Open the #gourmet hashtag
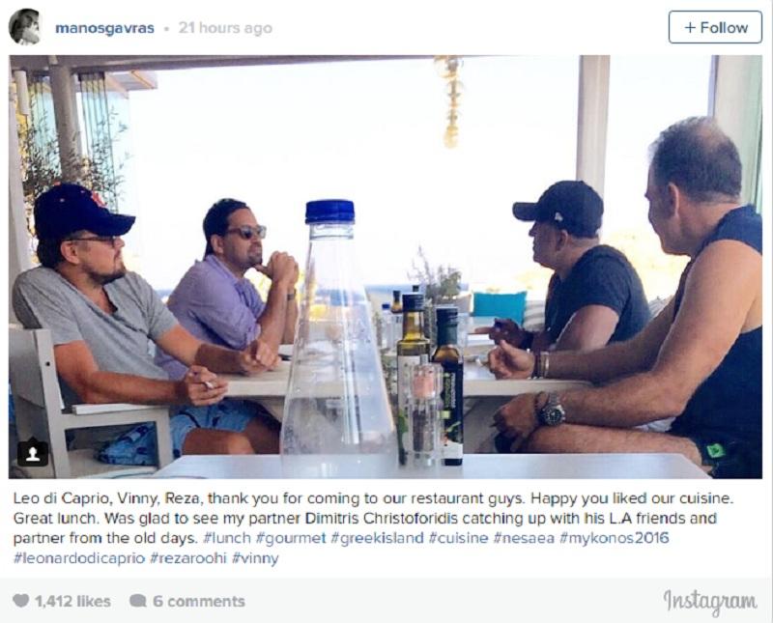Image resolution: width=773 pixels, height=623 pixels. pos(291,538)
